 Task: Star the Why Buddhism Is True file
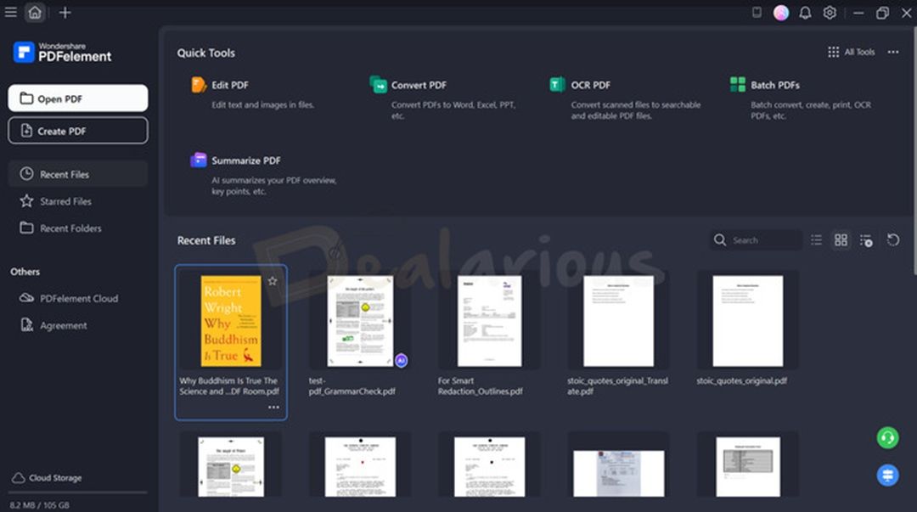[x=273, y=280]
